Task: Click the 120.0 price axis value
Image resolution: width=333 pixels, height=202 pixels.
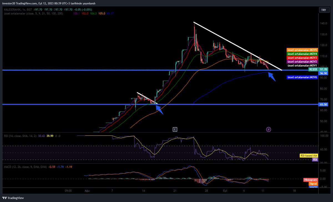Action: click(324, 45)
